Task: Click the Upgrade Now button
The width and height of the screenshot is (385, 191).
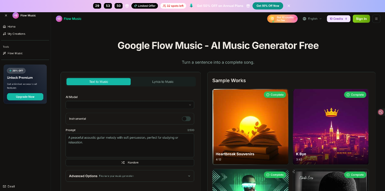Action: [x=25, y=97]
